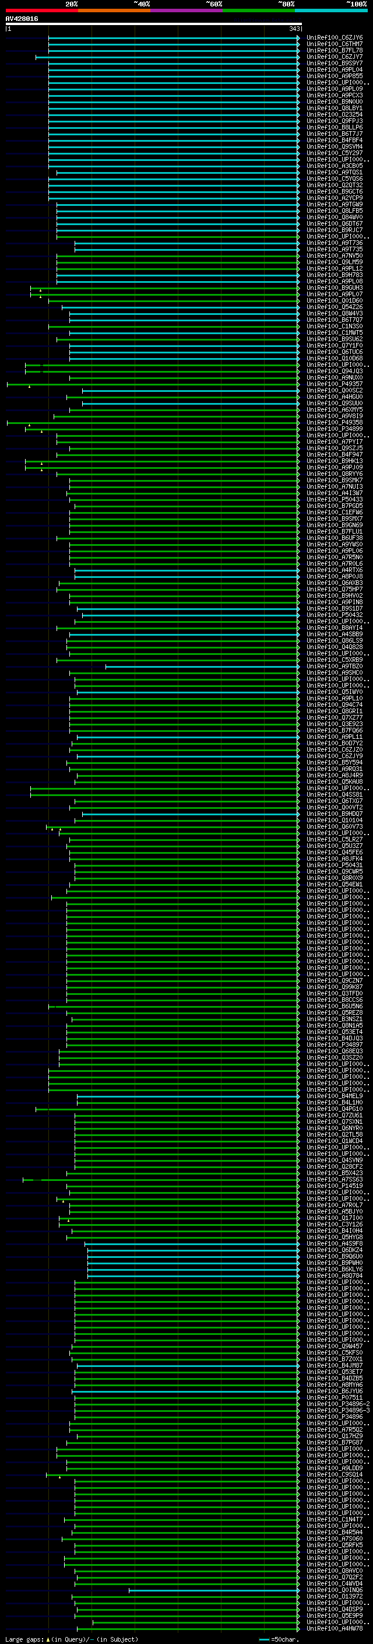Screen dimensions: 373x1644
Task: Select the UniRef100_B4F947 label
Action: [334, 455]
